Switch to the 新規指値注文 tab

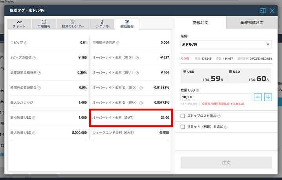tap(252, 23)
